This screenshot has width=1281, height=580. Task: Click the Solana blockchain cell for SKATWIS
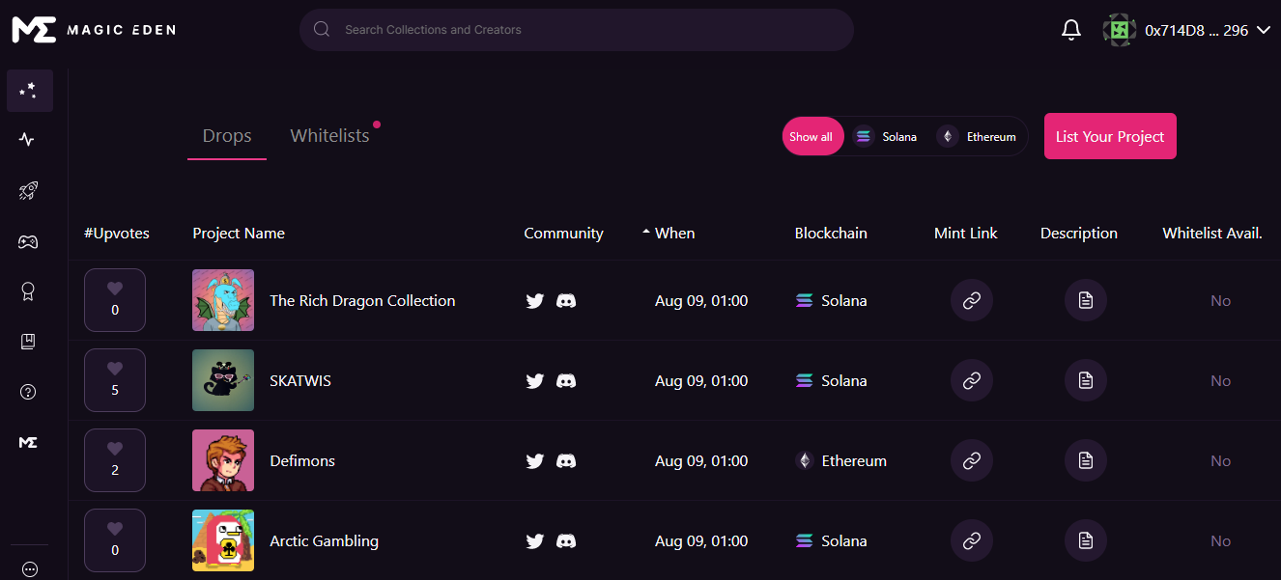click(x=831, y=381)
